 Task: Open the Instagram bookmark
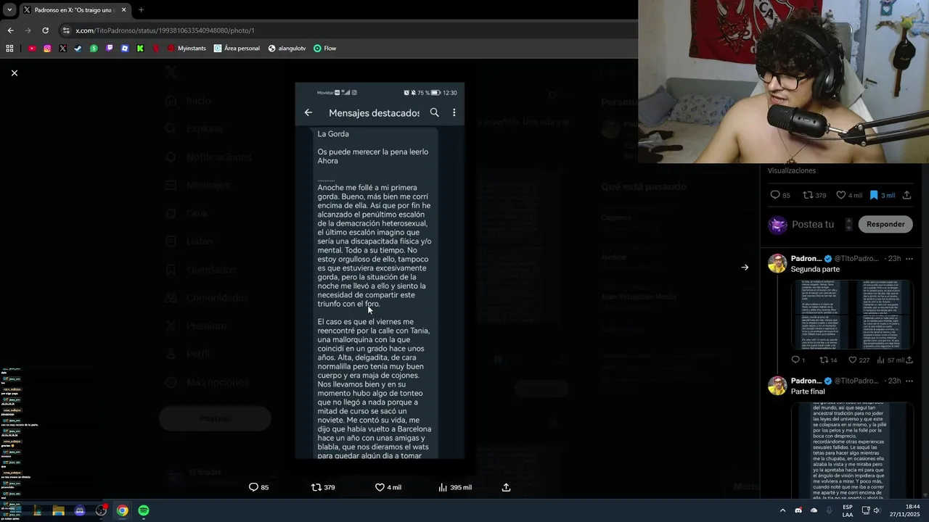[47, 49]
